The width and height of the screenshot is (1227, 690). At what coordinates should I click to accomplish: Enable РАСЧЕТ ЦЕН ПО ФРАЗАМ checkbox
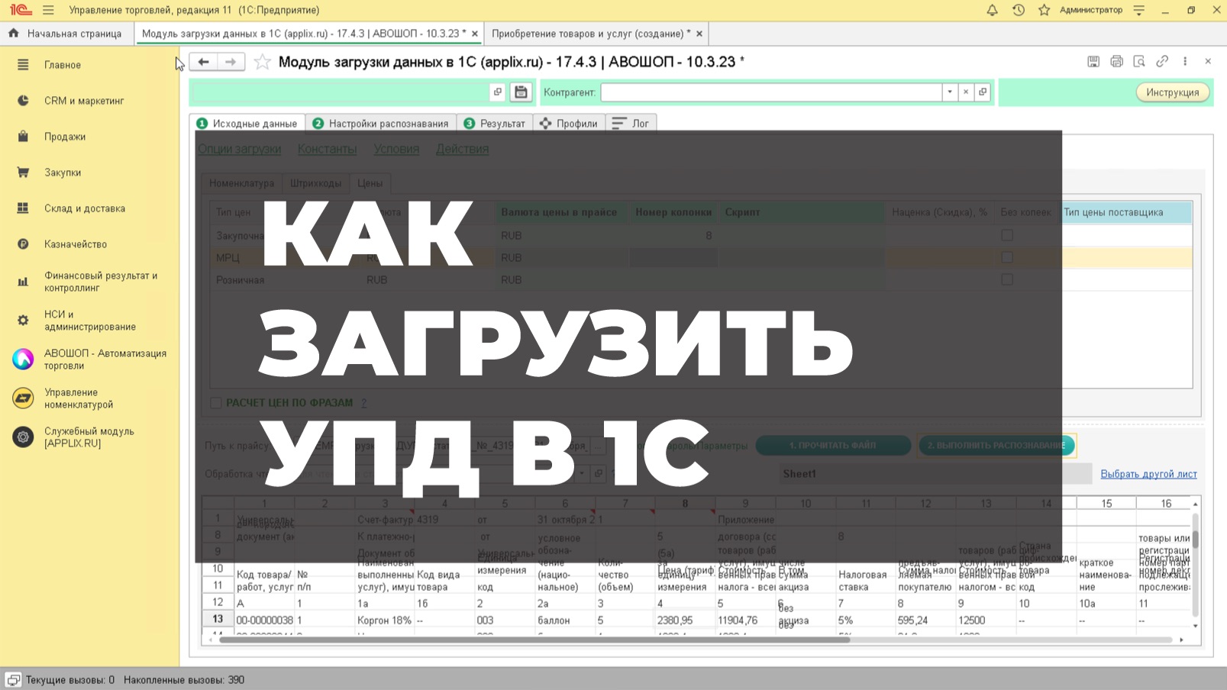tap(215, 402)
